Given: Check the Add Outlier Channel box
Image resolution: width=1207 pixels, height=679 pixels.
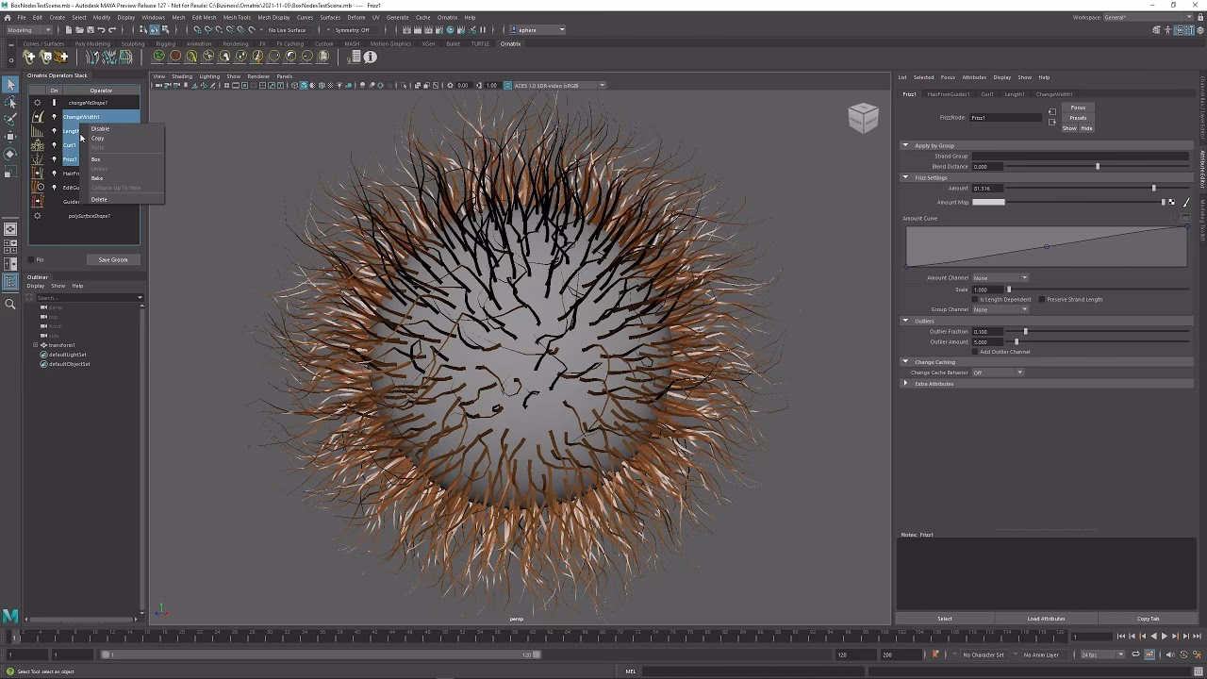Looking at the screenshot, I should 976,352.
